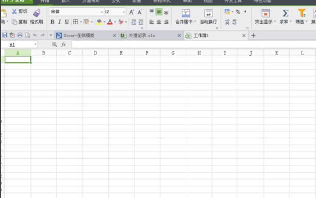Select the column D header
The height and width of the screenshot is (198, 316).
95,53
